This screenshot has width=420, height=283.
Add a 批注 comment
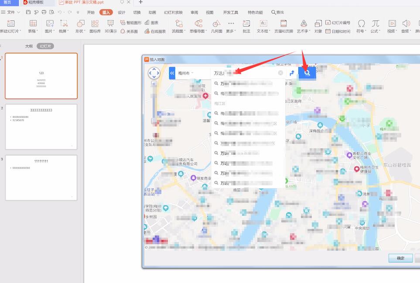(246, 26)
